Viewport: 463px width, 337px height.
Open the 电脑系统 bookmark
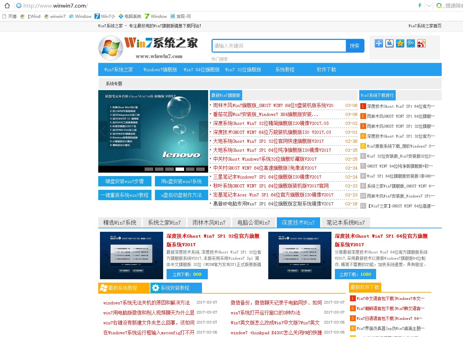[x=130, y=16]
